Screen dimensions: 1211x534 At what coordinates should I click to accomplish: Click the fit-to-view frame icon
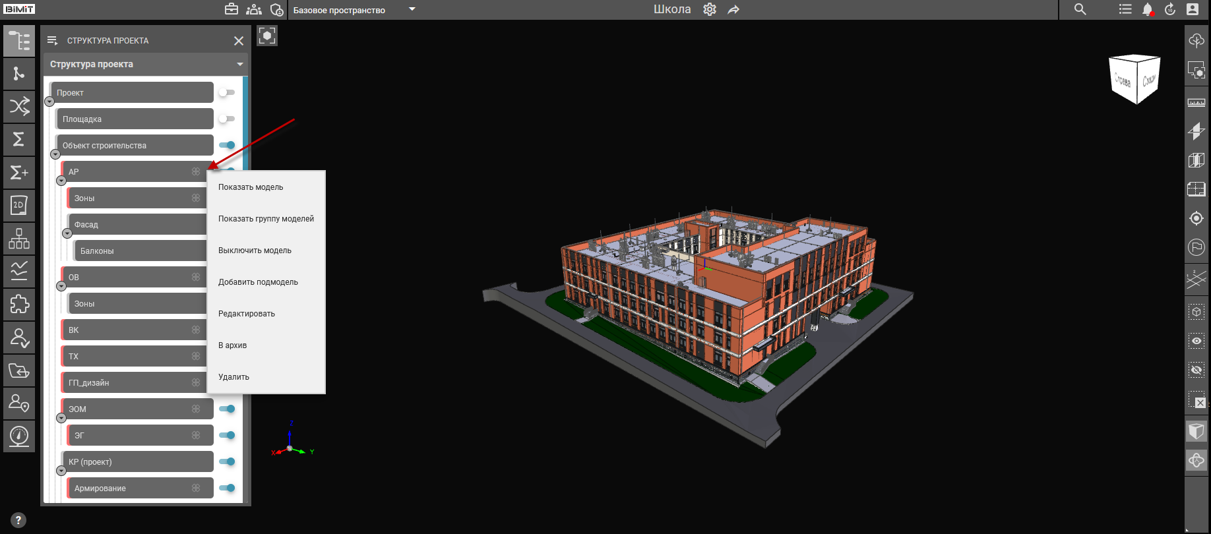(267, 36)
